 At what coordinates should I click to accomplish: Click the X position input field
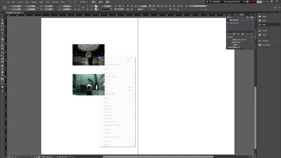(x=16, y=6)
